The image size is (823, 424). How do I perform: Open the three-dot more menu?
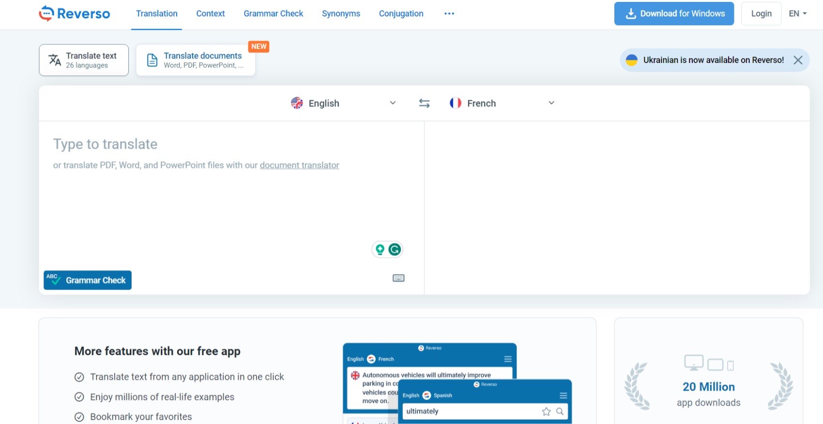[x=449, y=14]
